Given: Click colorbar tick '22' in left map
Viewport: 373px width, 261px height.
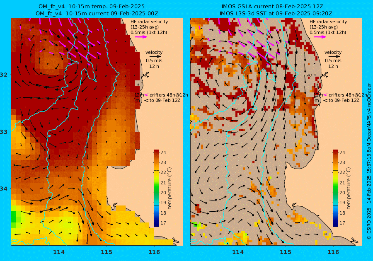Looking at the screenshot, I should tap(163, 172).
